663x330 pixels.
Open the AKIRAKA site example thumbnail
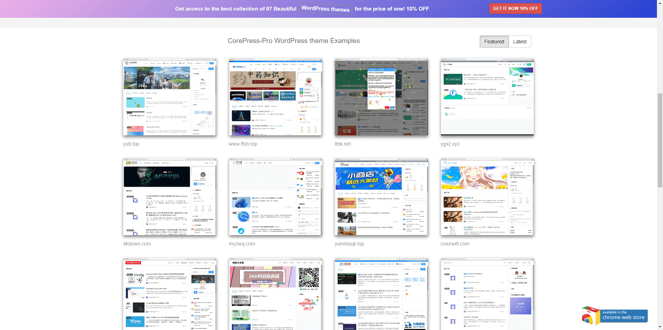coord(169,294)
